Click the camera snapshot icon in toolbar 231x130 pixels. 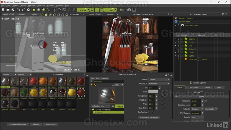click(x=129, y=10)
